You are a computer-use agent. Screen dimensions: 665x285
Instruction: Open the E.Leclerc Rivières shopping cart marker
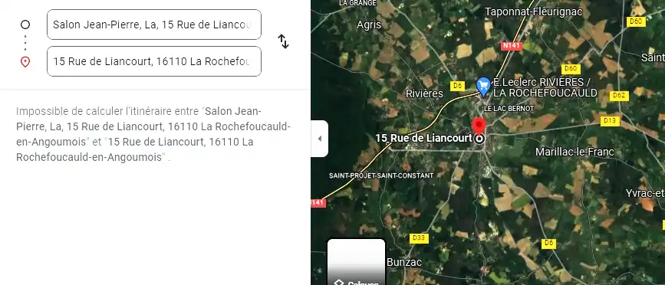coord(483,86)
